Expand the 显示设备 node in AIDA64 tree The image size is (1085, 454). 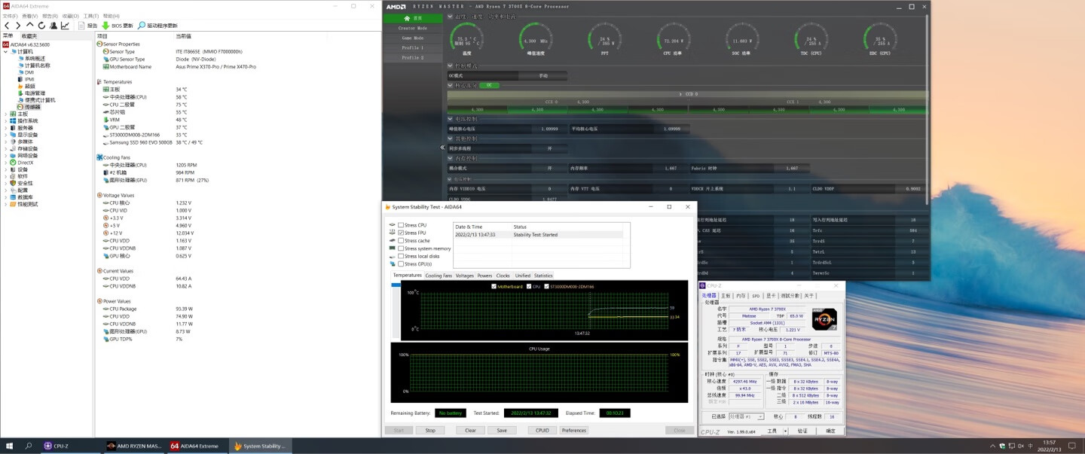(x=6, y=135)
